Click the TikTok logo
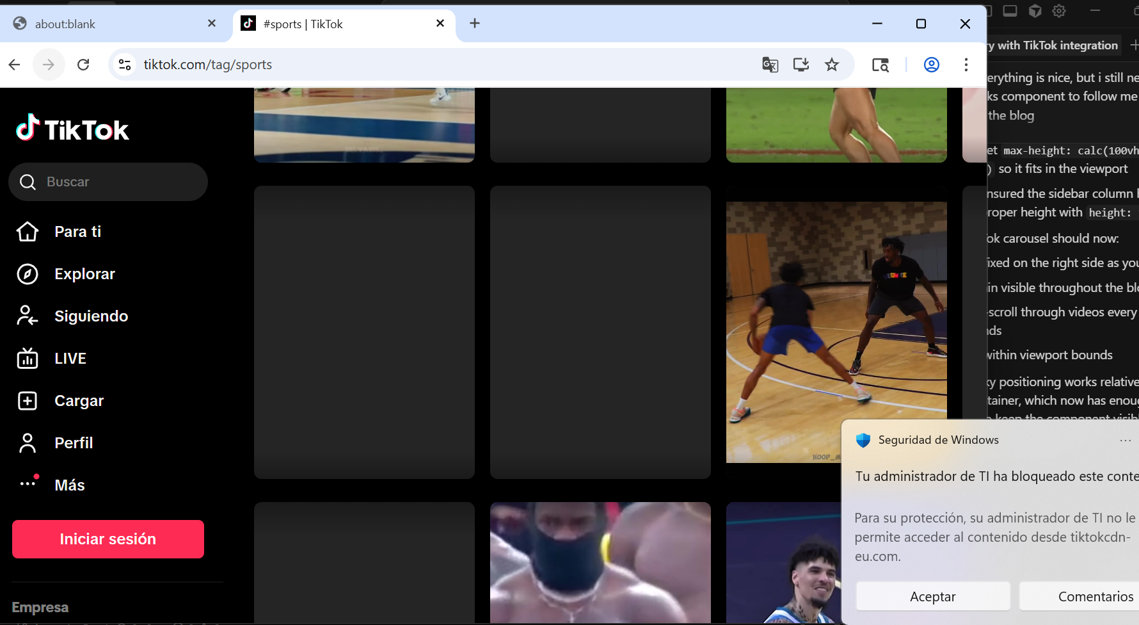 72,129
